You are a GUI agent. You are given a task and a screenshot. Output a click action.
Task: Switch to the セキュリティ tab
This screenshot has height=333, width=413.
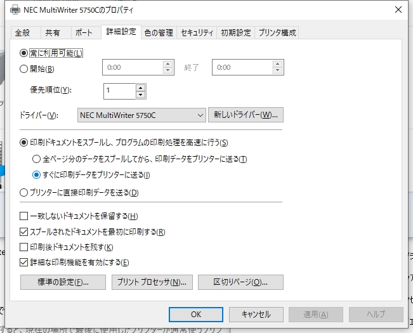(197, 33)
